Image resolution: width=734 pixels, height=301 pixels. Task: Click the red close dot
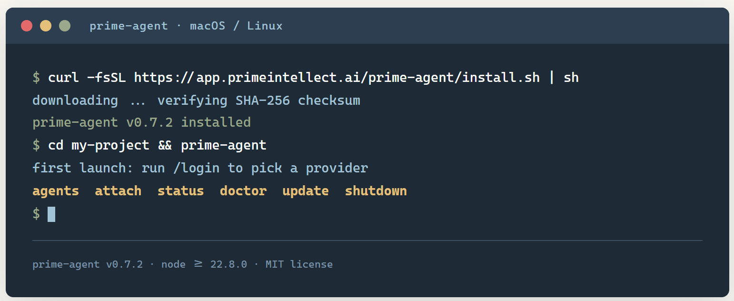click(27, 26)
